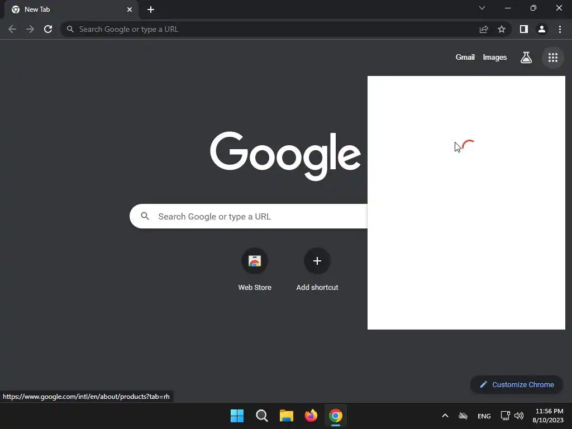This screenshot has width=572, height=429.
Task: Click the Google logo
Action: click(285, 156)
